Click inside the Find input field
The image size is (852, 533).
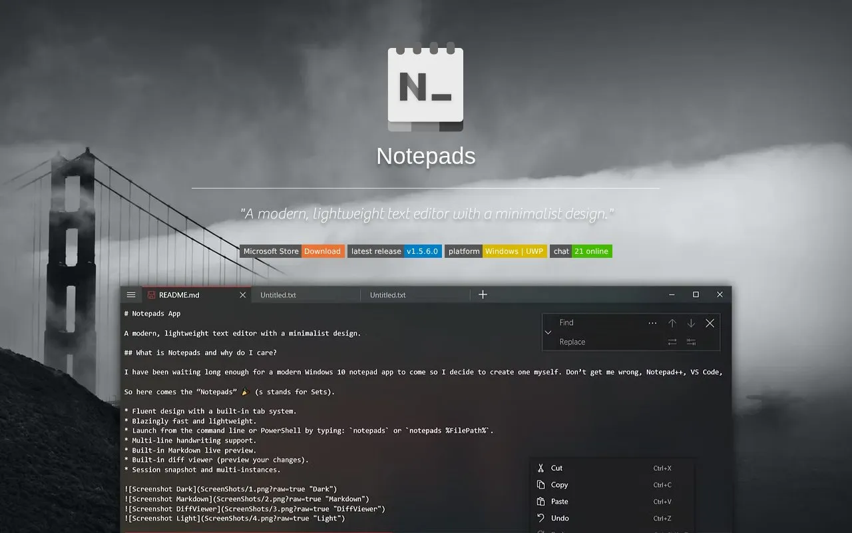599,322
